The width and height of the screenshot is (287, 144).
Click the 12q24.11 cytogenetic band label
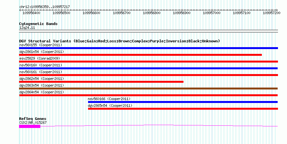tap(27, 28)
